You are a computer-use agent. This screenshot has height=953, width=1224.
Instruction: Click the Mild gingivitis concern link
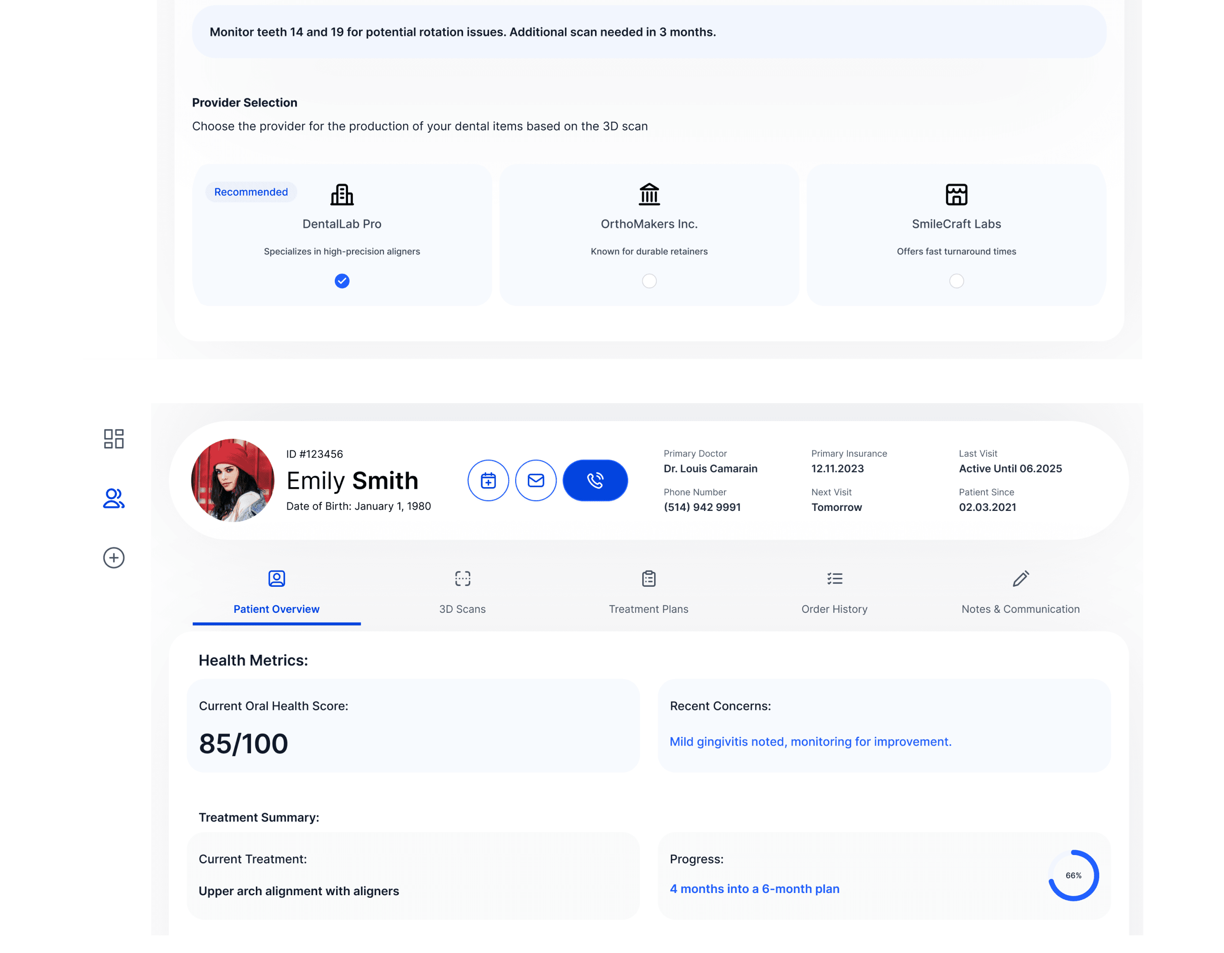810,742
